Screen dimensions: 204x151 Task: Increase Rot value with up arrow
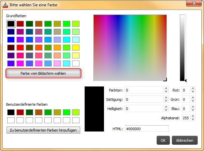pos(193,88)
